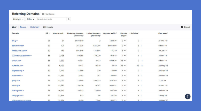Switch to the Recent tab

[23, 27]
